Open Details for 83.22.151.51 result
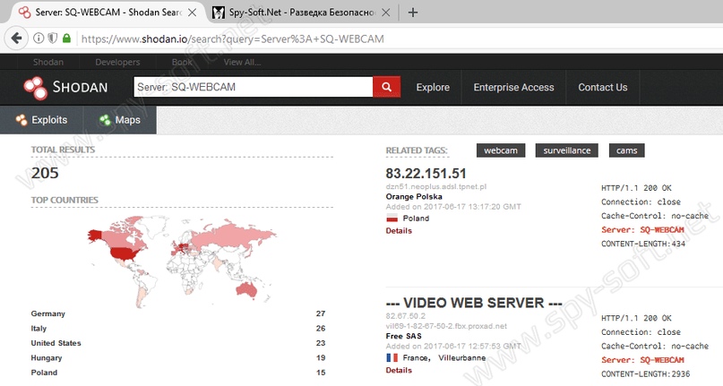The width and height of the screenshot is (723, 386). tap(399, 230)
